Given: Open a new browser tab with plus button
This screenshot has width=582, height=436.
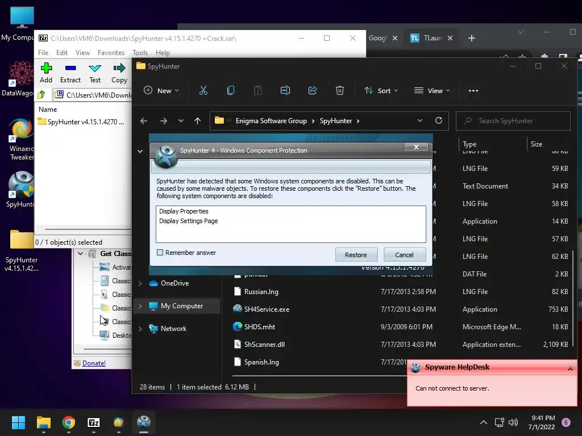Looking at the screenshot, I should (471, 38).
